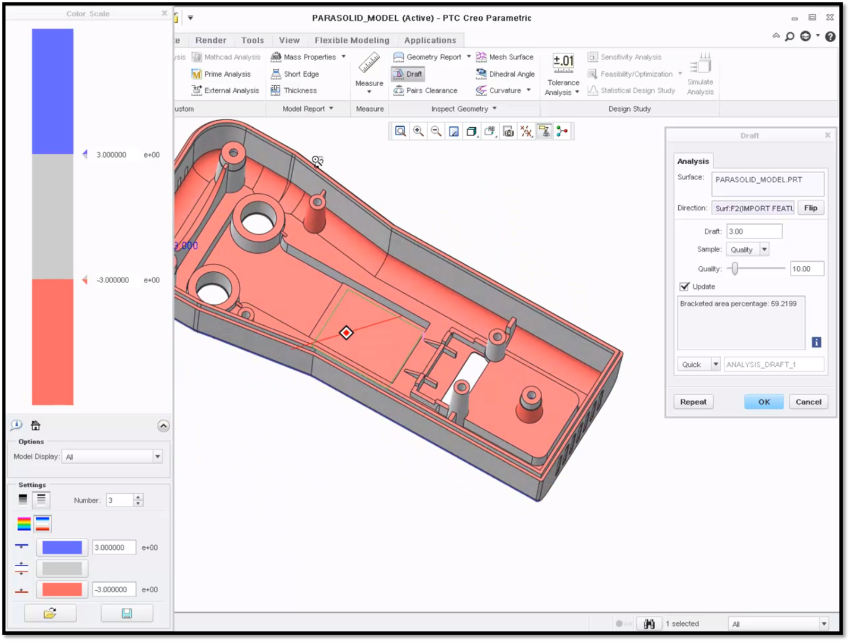Open the Flexible Modeling tab
Screen dimensions: 850x642
tap(352, 40)
